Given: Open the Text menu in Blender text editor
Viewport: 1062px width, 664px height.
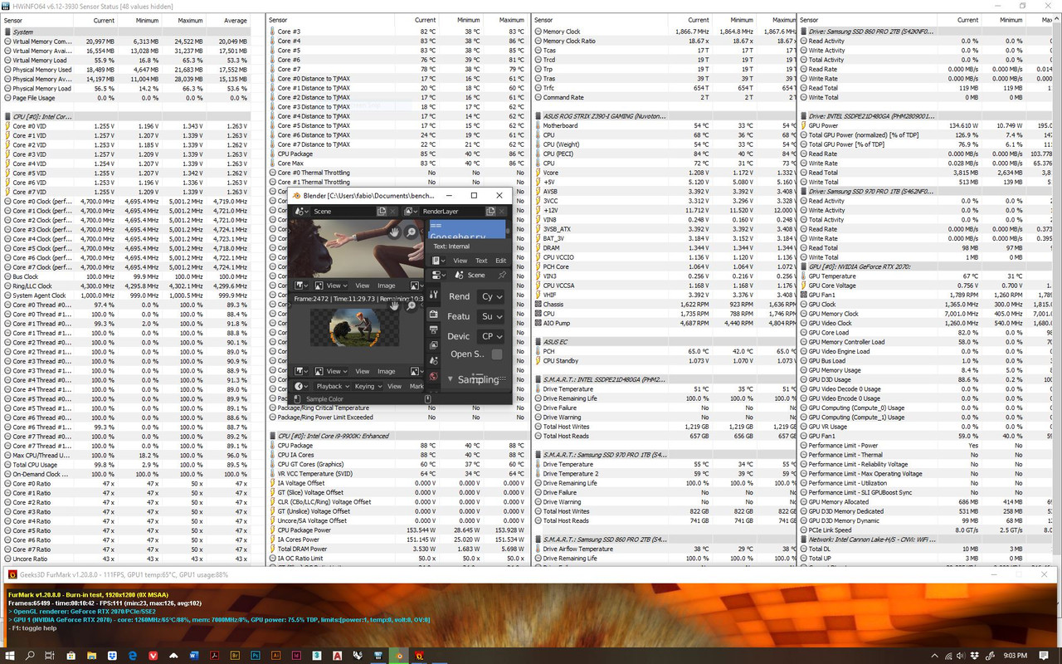Looking at the screenshot, I should 481,261.
